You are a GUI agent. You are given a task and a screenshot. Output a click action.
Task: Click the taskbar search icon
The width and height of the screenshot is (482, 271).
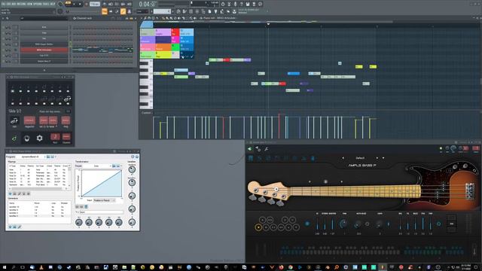[x=14, y=267]
